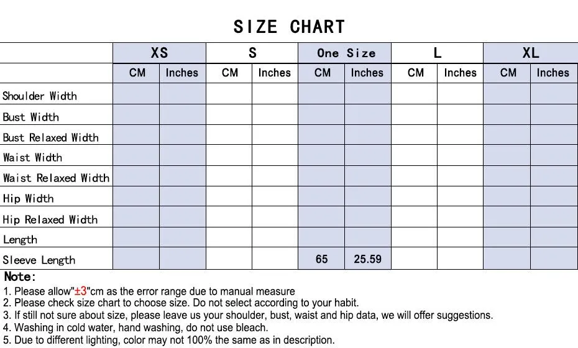Click the 65 sleeve length CM cell
The image size is (578, 348).
pyautogui.click(x=321, y=259)
